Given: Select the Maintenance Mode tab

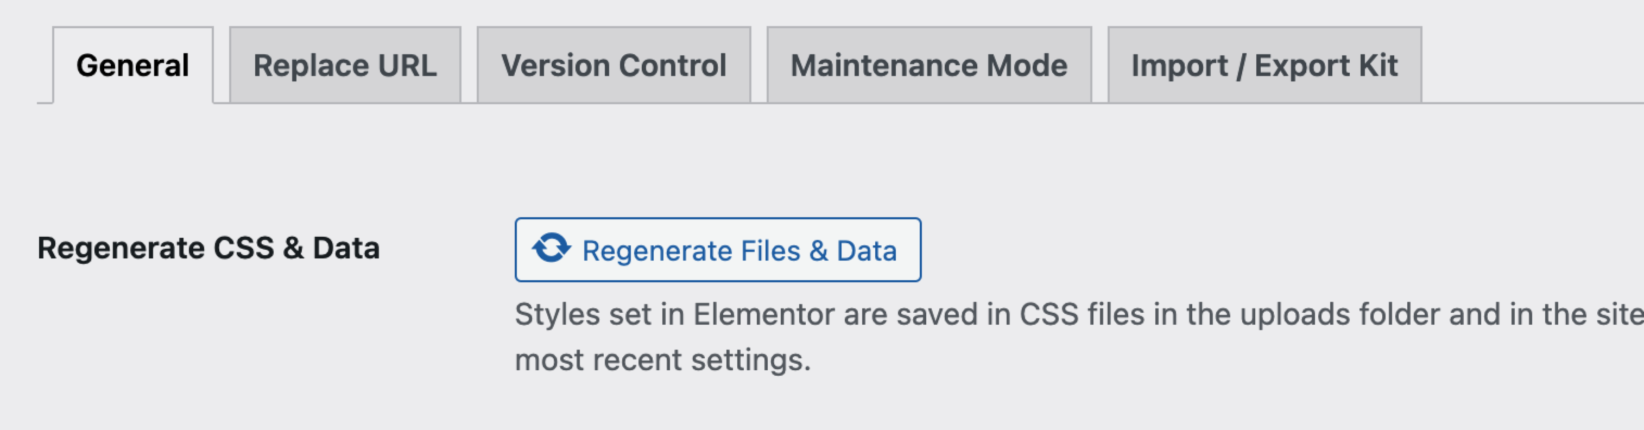Looking at the screenshot, I should (x=929, y=65).
